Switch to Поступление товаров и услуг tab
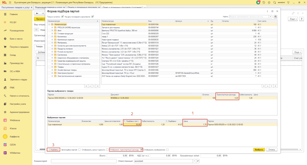Image resolution: width=307 pixels, height=165 pixels. pos(16,7)
